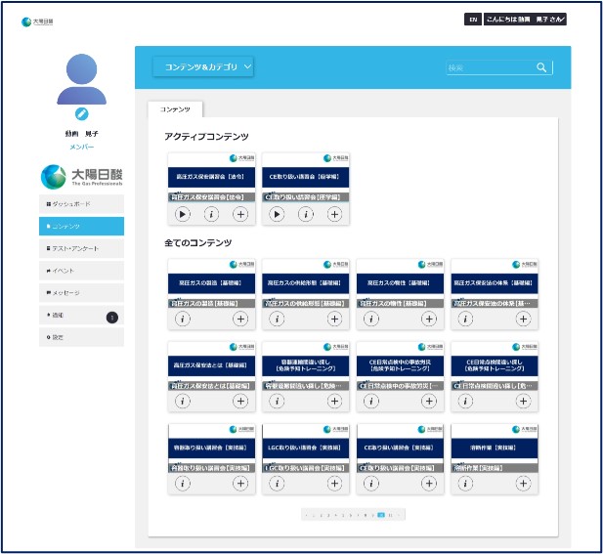Switch language with the EN button
The width and height of the screenshot is (603, 554).
coord(472,20)
